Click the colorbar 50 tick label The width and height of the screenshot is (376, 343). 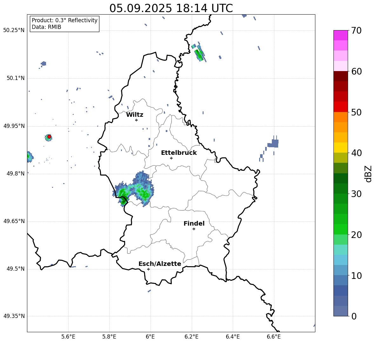pos(356,112)
